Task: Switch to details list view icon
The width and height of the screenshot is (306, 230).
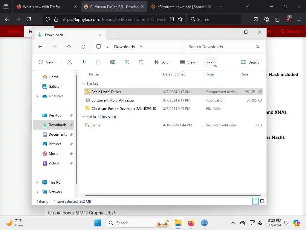Action: (256, 201)
